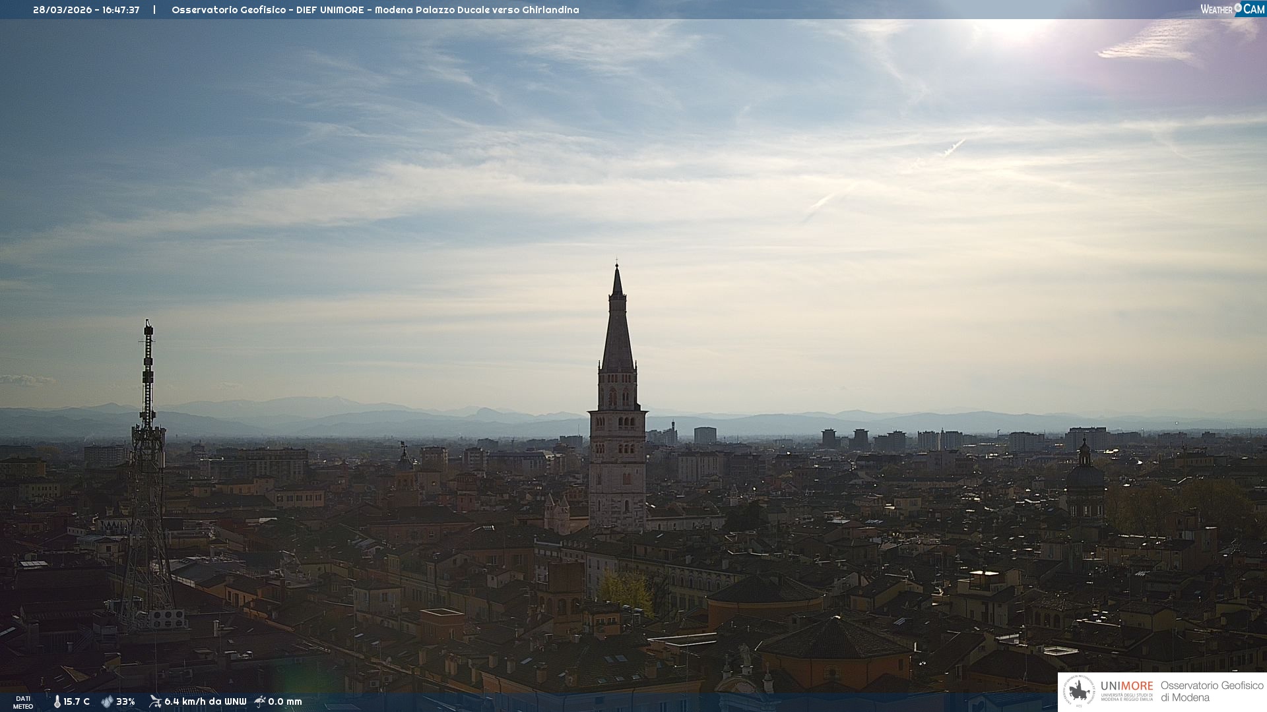Click the thermometer temperature icon
The width and height of the screenshot is (1267, 712).
tap(57, 701)
